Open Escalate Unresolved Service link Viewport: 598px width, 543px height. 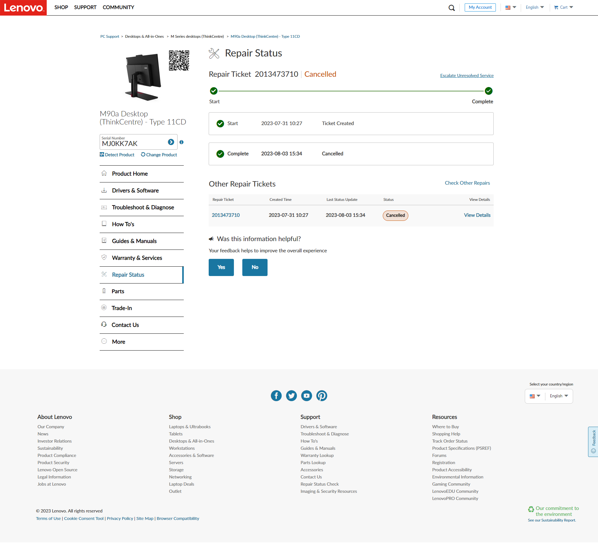466,75
